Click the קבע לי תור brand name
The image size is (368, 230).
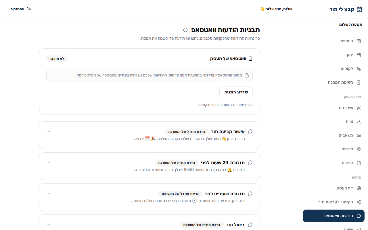coord(342,9)
